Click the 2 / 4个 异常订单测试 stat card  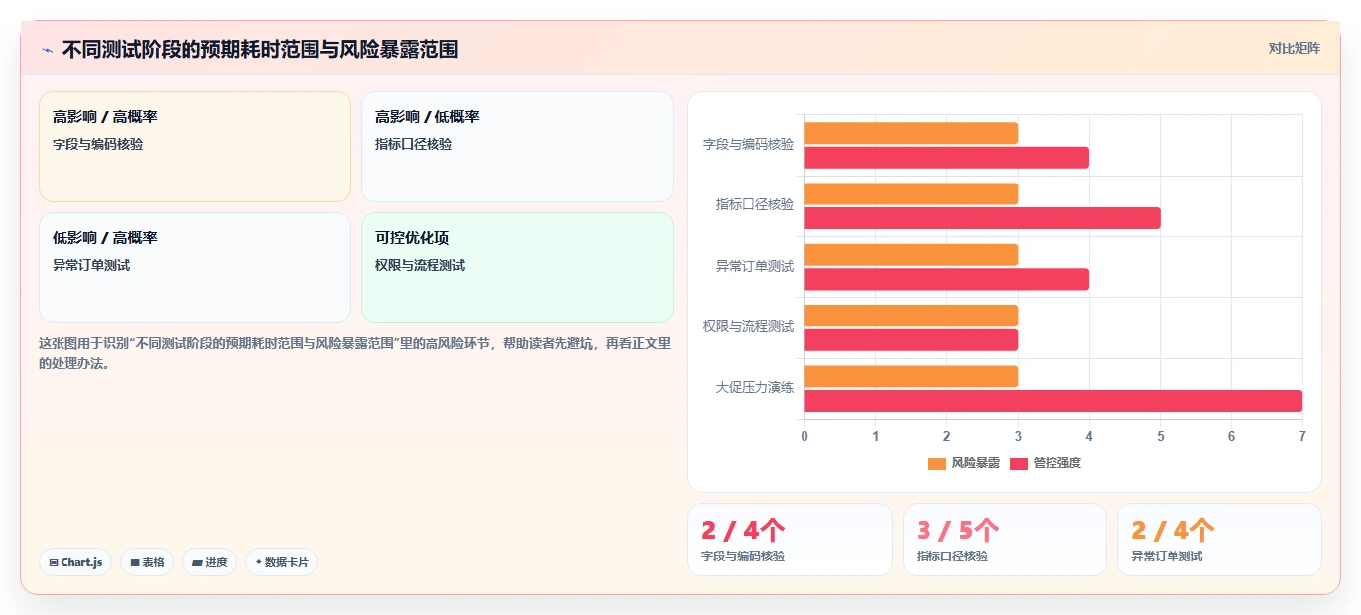1219,540
